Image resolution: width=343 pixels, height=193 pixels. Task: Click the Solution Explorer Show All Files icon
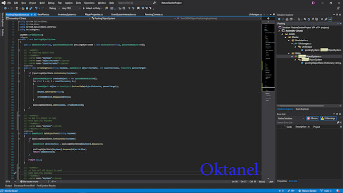click(317, 19)
